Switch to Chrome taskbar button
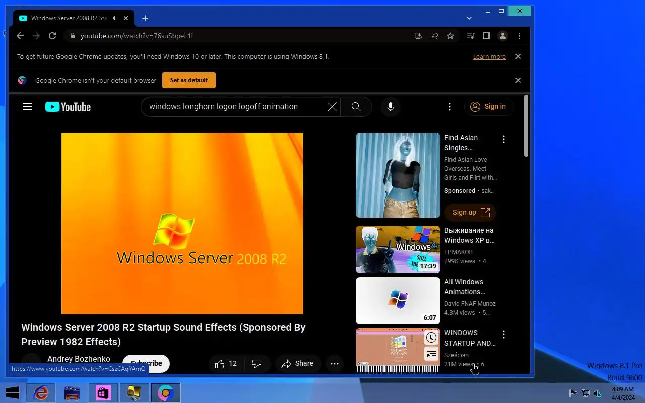Screen dimensions: 645x403 166,393
